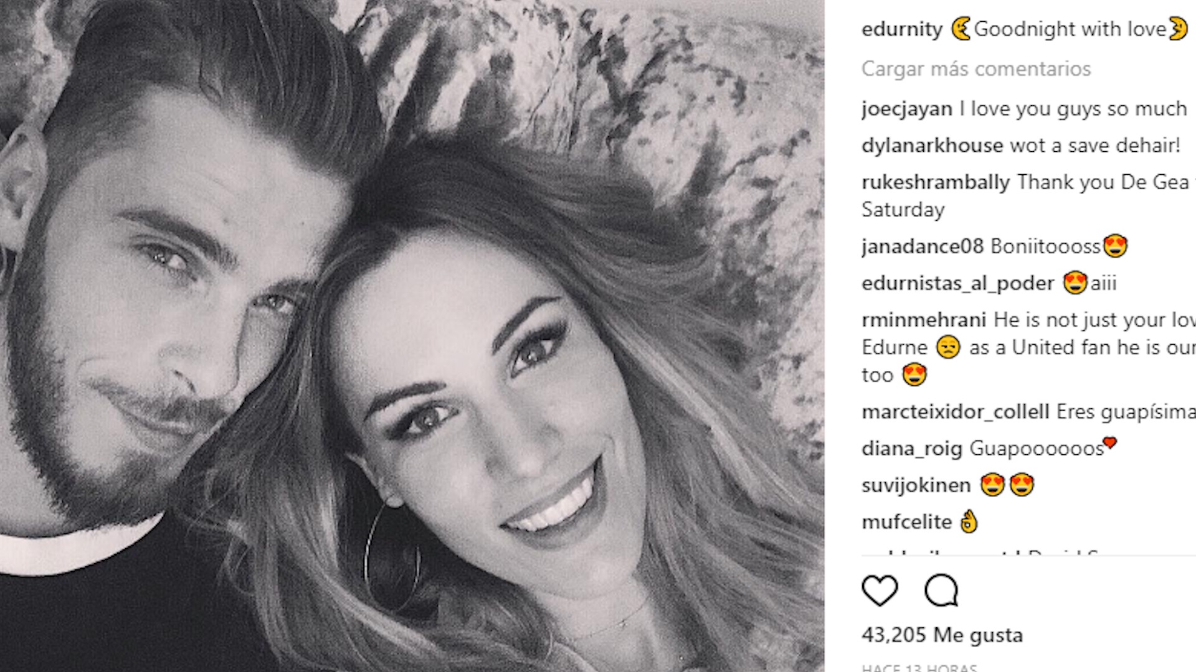Click the black-and-white couple photo
This screenshot has height=672, width=1196.
412,336
